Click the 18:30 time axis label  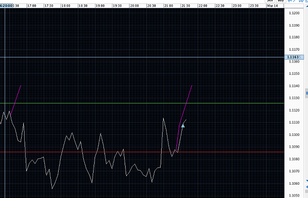tap(83, 6)
